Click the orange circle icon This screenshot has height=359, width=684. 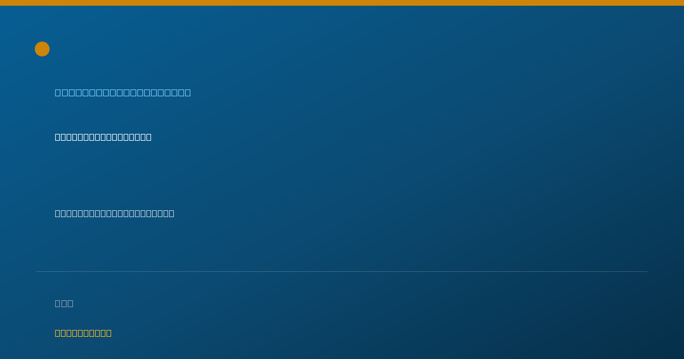click(x=42, y=49)
